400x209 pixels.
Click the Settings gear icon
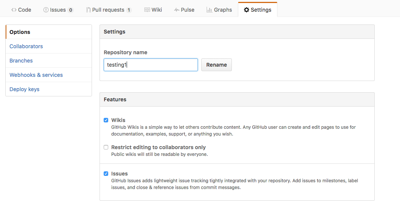click(247, 10)
